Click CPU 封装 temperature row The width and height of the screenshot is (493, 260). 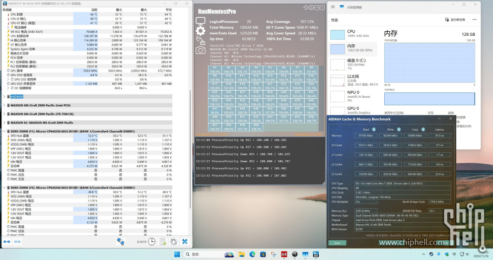click(87, 15)
